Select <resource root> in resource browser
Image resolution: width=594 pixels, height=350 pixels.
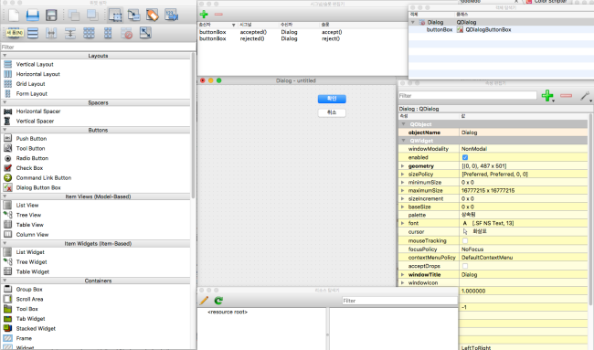[228, 313]
